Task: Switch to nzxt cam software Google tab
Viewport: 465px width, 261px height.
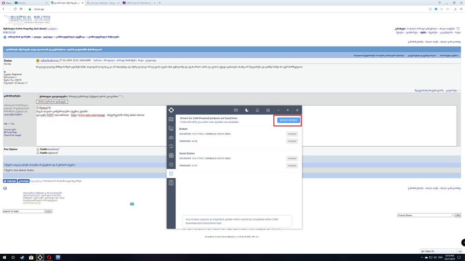Action: click(x=103, y=3)
